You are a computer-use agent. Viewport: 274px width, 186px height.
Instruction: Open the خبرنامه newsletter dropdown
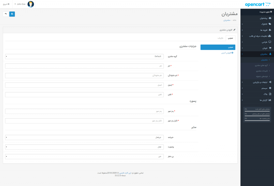(84, 137)
